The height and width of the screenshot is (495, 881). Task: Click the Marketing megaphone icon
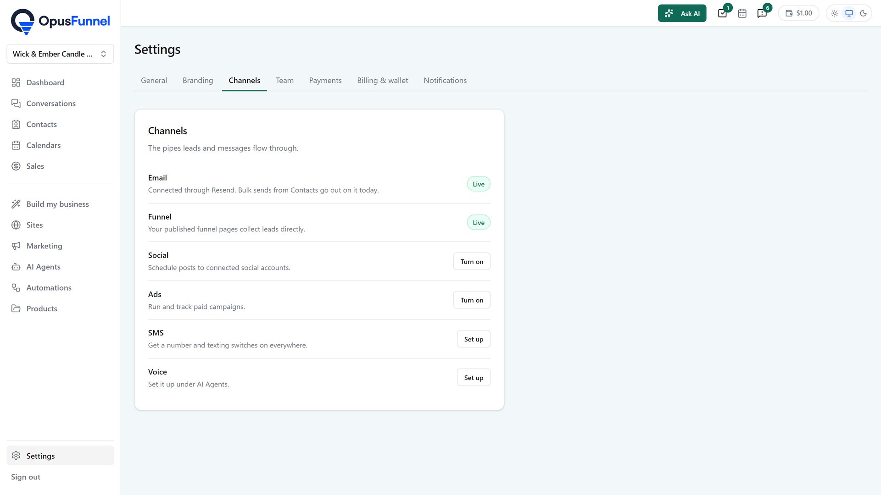tap(16, 246)
